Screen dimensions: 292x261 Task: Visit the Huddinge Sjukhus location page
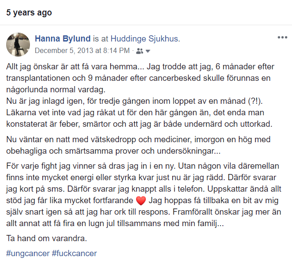144,38
